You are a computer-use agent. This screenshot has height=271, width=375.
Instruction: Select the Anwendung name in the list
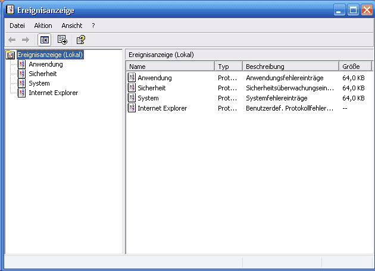[155, 78]
